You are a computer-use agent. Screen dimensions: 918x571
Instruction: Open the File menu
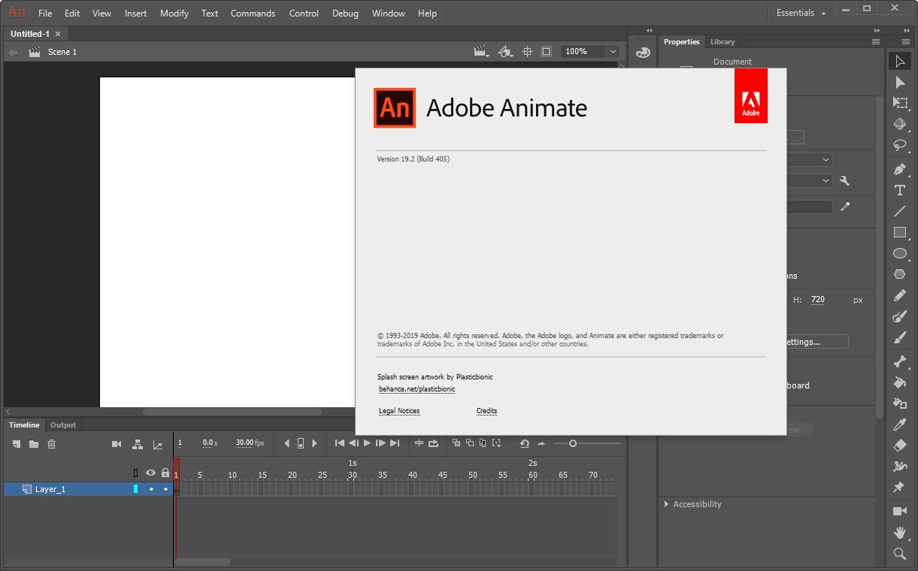coord(45,13)
